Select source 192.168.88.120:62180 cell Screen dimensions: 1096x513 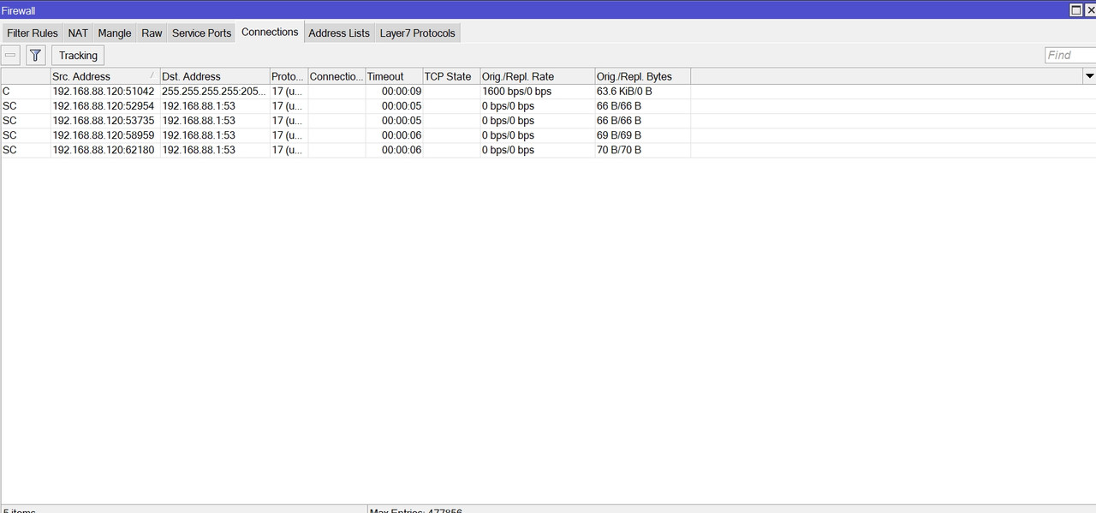tap(105, 150)
